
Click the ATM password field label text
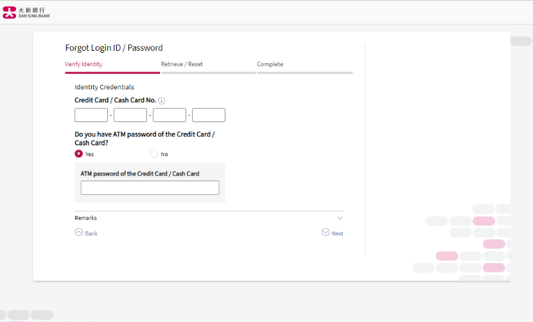pos(140,174)
